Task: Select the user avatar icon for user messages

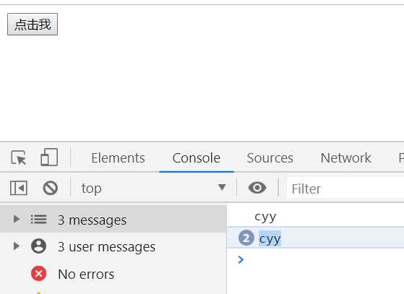Action: (38, 246)
